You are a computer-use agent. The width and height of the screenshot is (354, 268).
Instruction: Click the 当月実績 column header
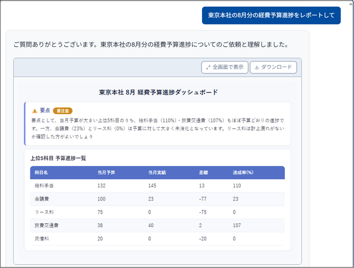click(x=157, y=173)
